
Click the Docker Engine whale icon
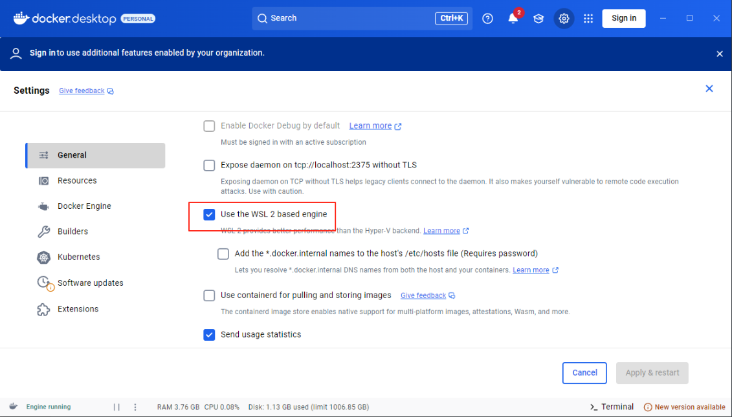pos(43,206)
